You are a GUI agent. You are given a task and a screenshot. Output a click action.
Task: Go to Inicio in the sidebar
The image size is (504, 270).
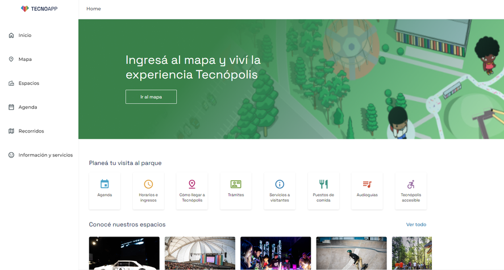25,35
